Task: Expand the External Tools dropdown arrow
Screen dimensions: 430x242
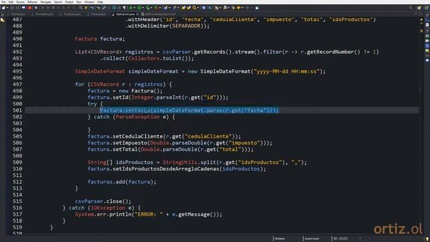Action: [x=160, y=7]
